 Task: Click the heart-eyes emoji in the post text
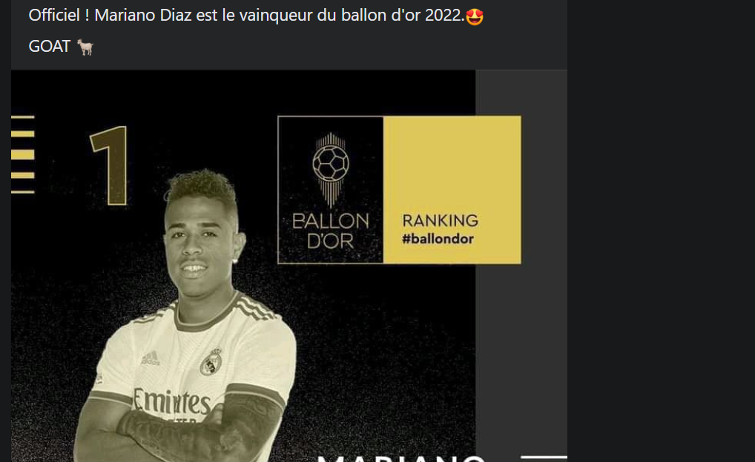[474, 16]
